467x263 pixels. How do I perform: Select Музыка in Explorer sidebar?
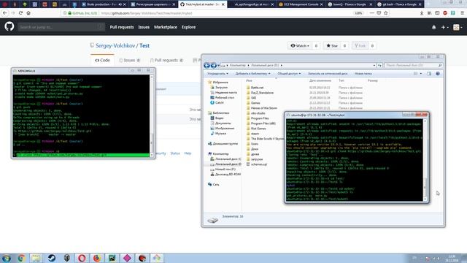(220, 134)
